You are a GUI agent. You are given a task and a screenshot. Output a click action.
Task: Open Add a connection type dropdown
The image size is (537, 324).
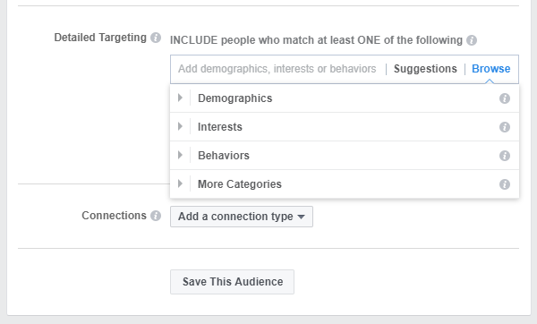pos(242,217)
